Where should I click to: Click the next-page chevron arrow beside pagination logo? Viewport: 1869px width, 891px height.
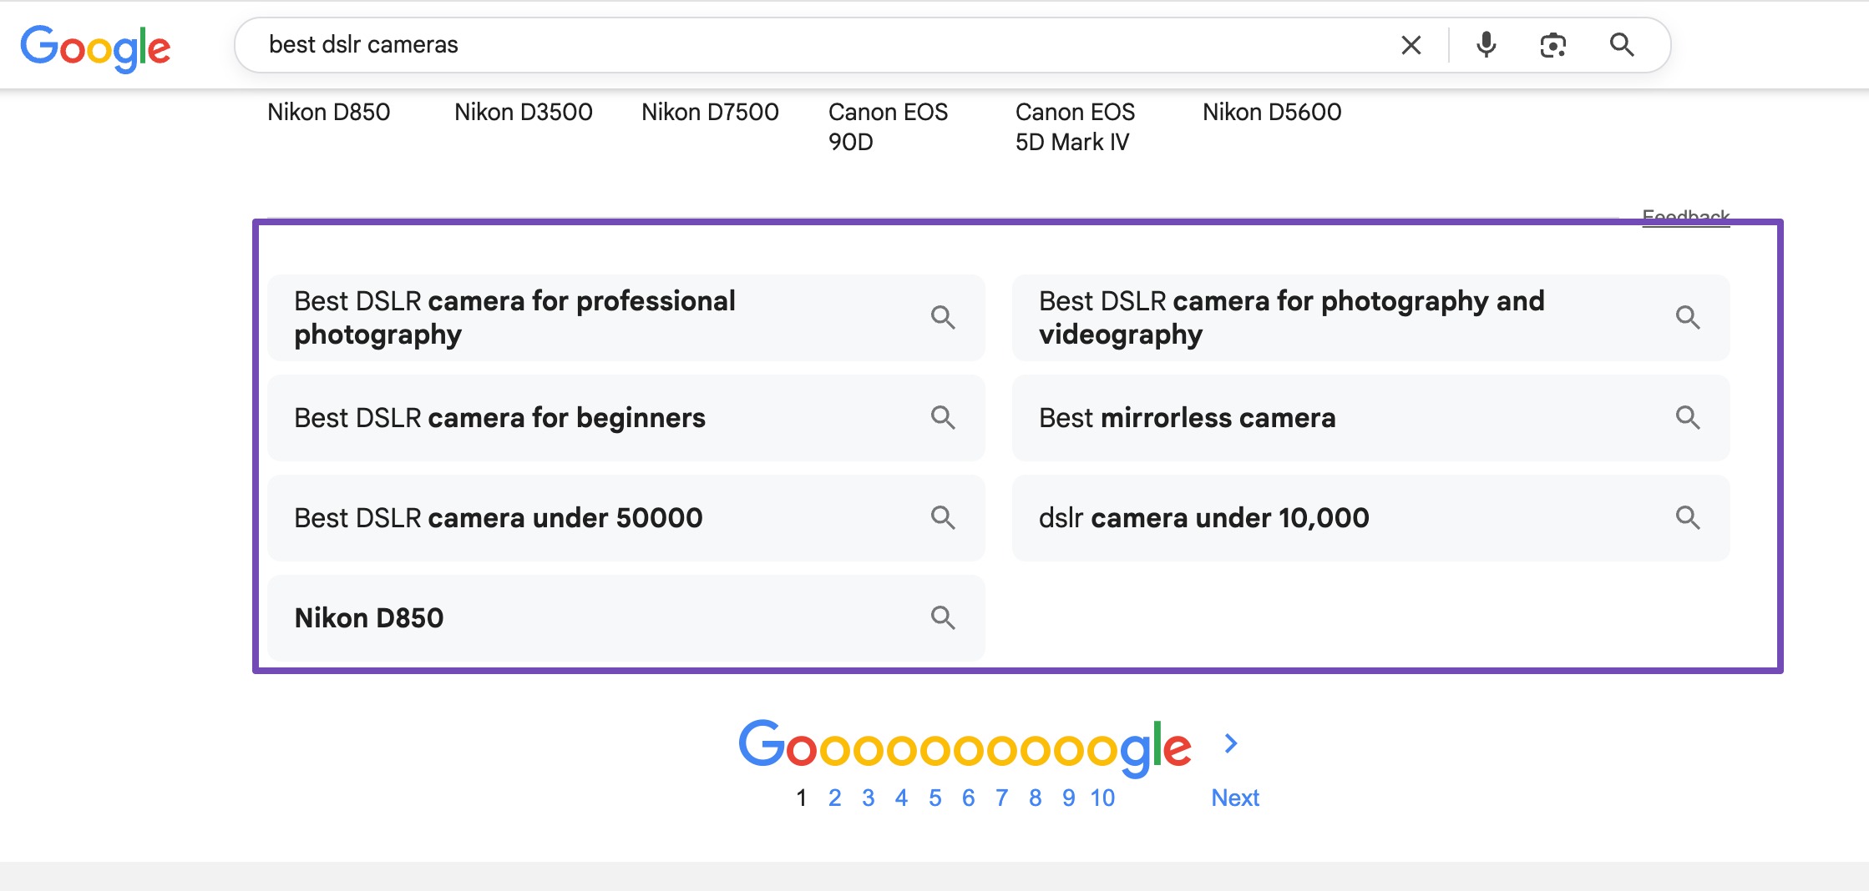1231,743
